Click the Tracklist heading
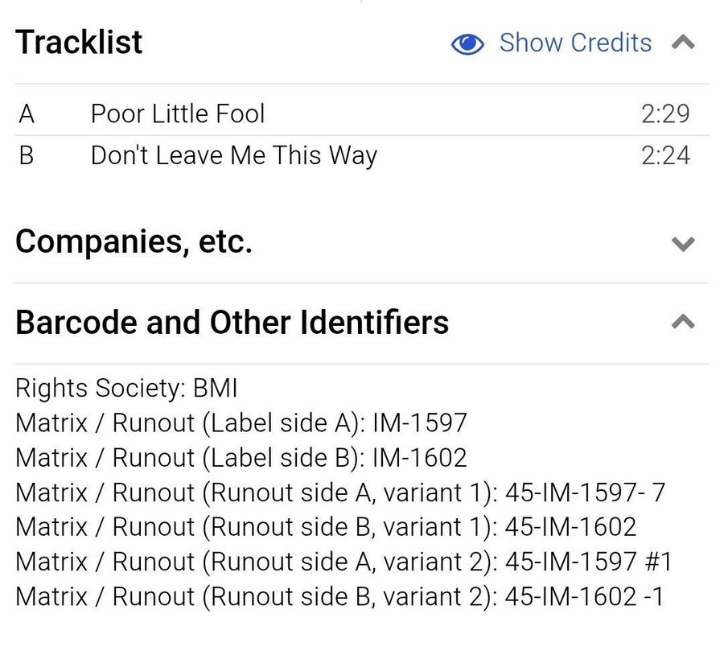Screen dimensions: 724x655 point(79,43)
